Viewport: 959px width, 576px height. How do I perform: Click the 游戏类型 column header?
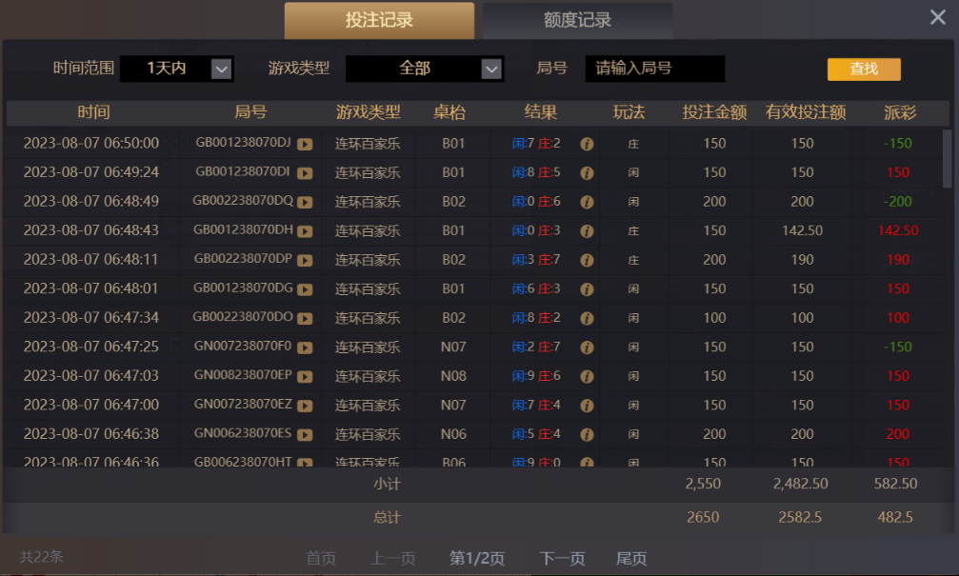coord(368,112)
